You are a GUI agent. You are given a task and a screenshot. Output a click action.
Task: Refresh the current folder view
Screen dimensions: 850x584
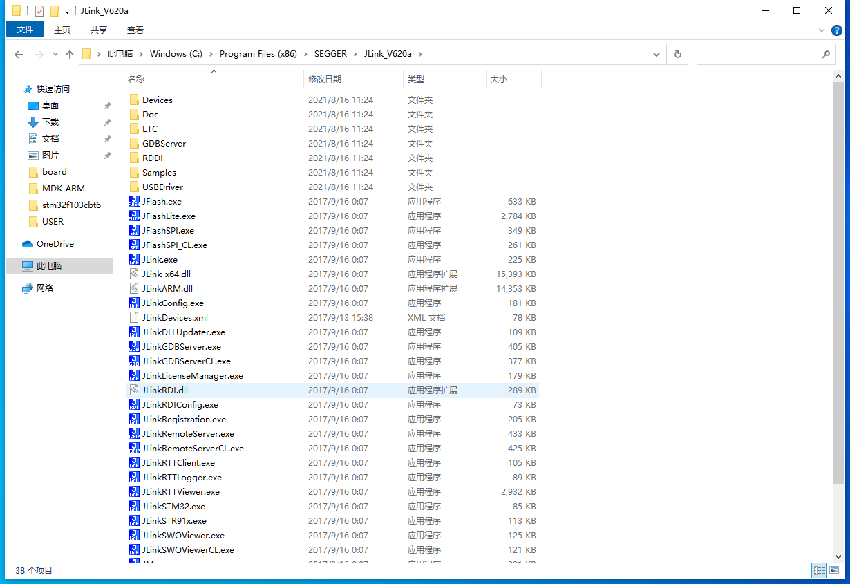677,54
